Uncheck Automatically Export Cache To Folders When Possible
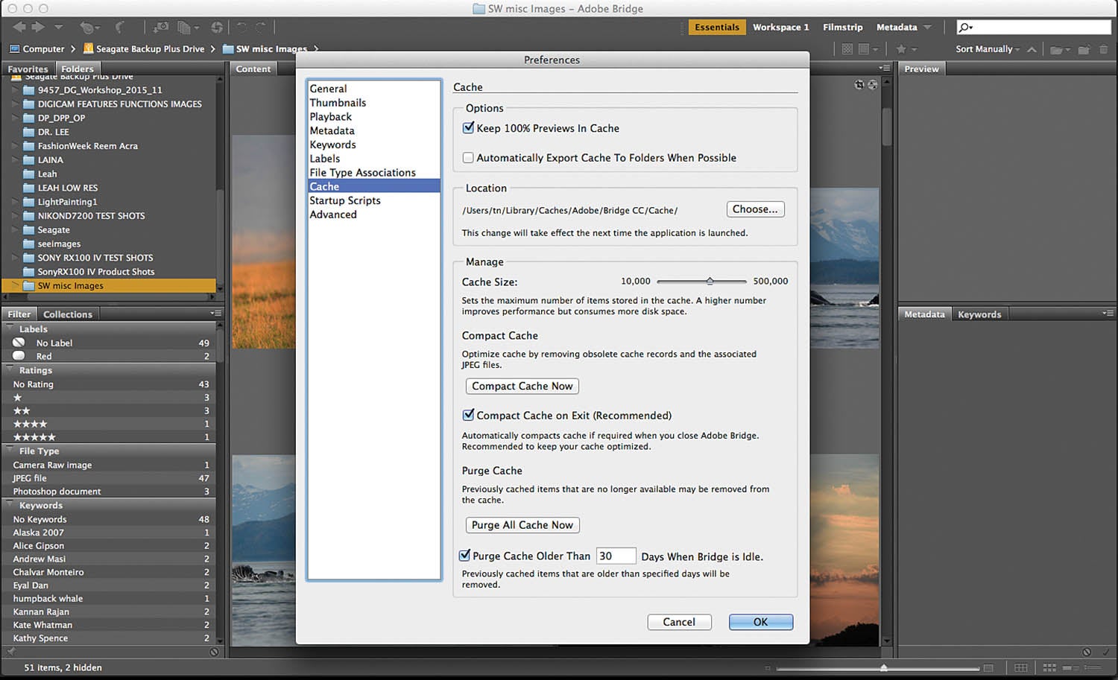This screenshot has height=680, width=1118. (x=468, y=157)
